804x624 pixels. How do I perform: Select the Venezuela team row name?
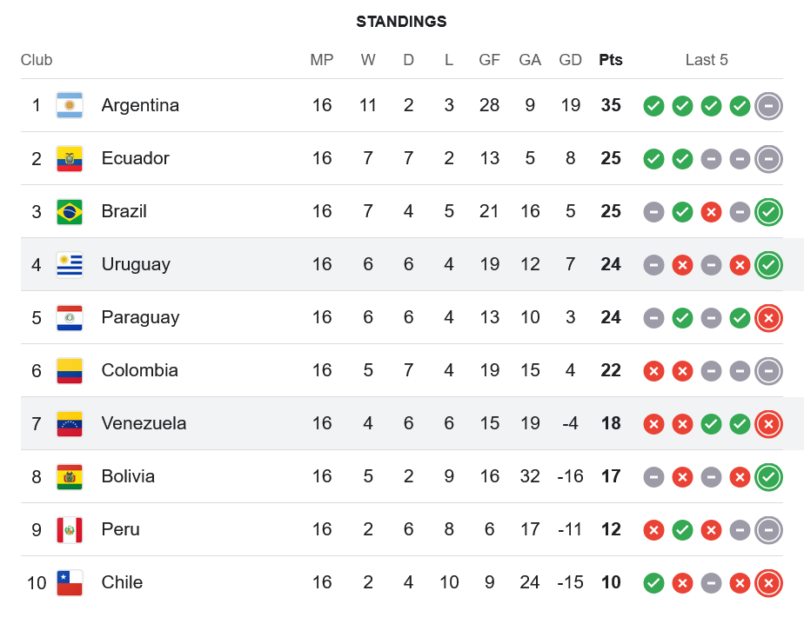click(144, 423)
